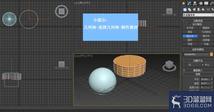
Task: Open the orange object color swatch
Action: [x=211, y=54]
